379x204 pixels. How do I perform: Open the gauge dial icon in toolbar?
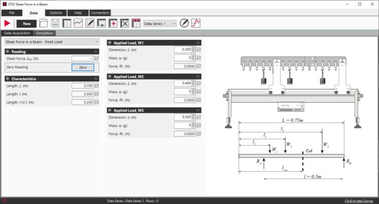pos(184,23)
